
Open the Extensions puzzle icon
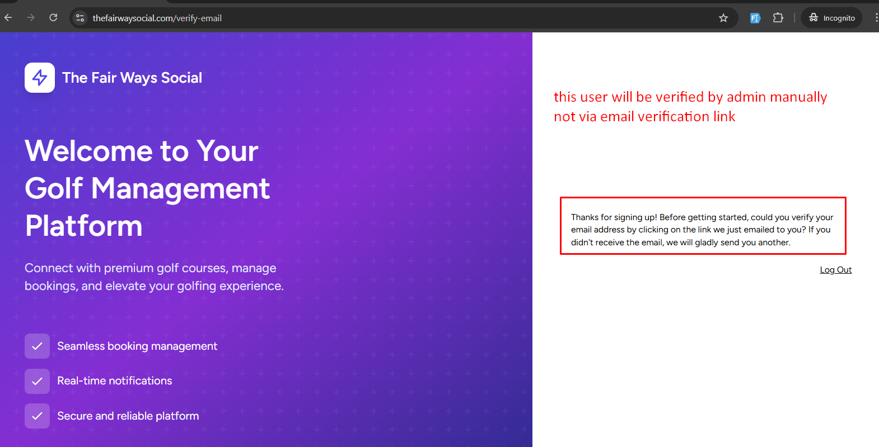pos(778,18)
